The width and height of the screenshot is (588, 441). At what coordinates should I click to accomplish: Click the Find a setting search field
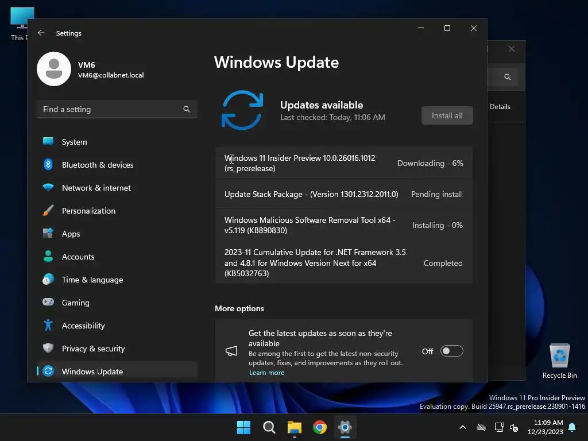tap(117, 109)
